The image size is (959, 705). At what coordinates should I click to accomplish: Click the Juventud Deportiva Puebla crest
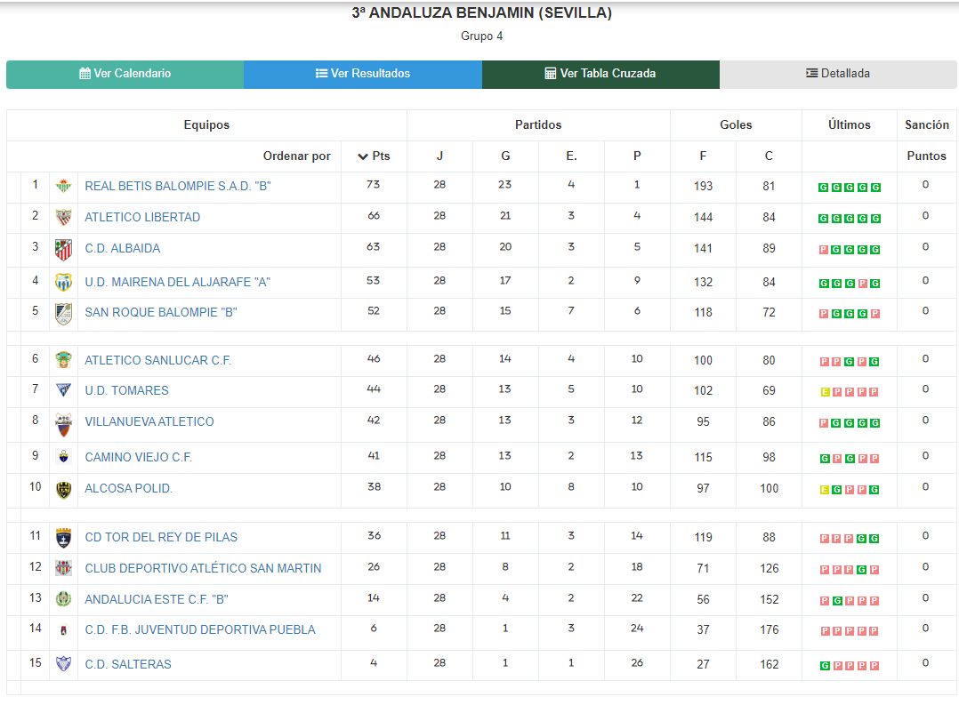click(x=64, y=629)
